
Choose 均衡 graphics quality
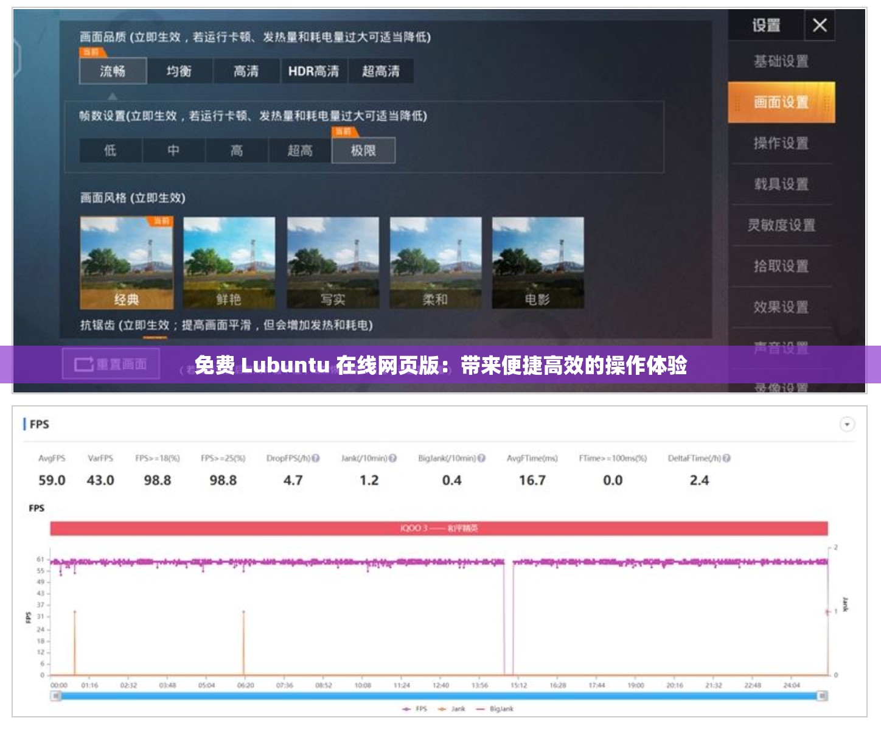[179, 71]
